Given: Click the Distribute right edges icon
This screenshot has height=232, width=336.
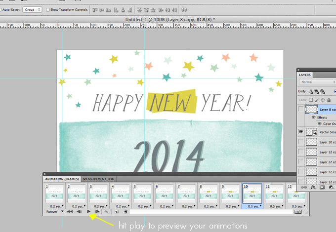Looking at the screenshot, I should [174, 10].
